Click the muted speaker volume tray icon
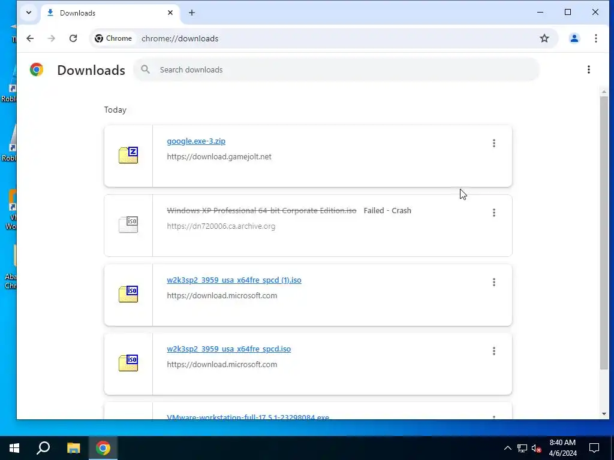The image size is (614, 460). pyautogui.click(x=537, y=448)
